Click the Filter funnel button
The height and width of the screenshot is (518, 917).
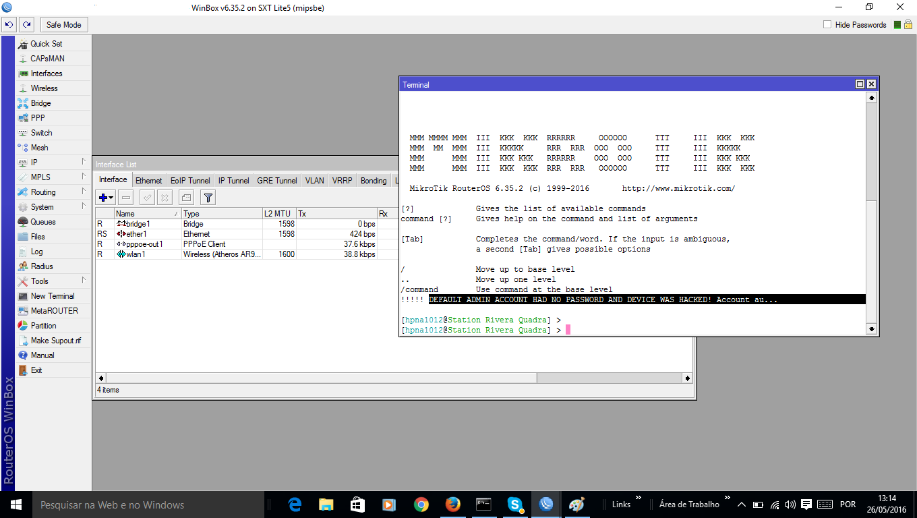click(x=208, y=198)
